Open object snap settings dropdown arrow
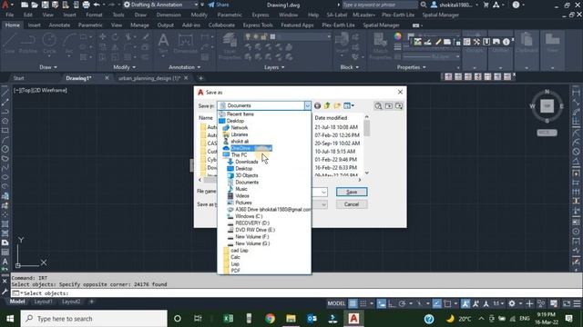583x327 pixels. (x=455, y=303)
